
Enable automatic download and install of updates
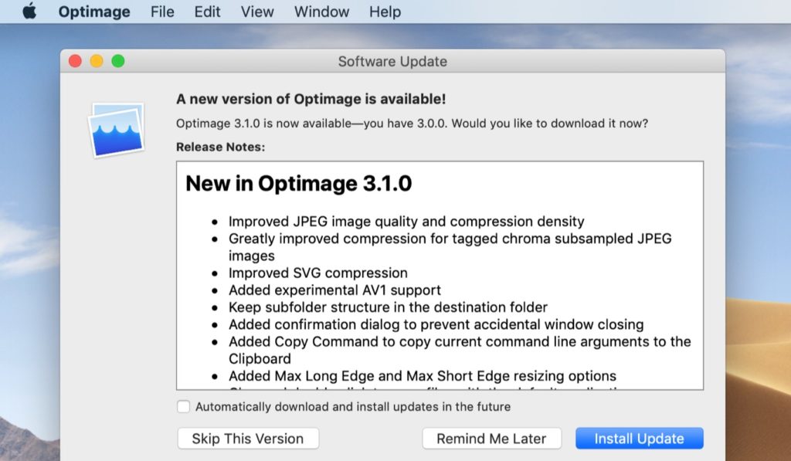[183, 406]
